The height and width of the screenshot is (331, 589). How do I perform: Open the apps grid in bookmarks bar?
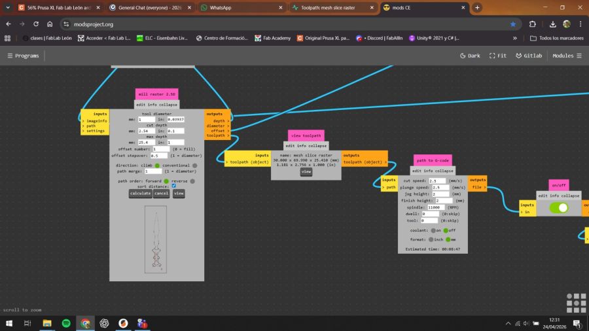click(x=7, y=38)
